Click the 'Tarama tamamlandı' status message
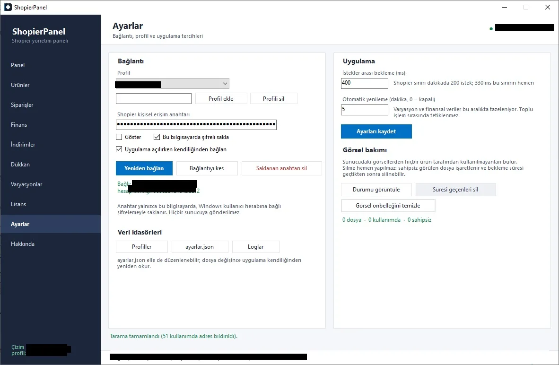The height and width of the screenshot is (365, 559). (x=174, y=336)
